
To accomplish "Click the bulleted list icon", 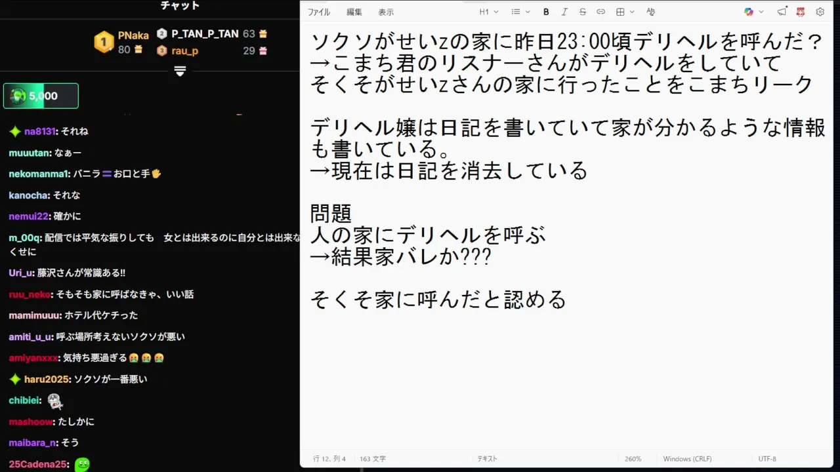I will pos(516,12).
